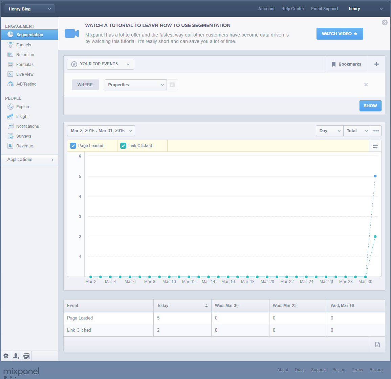
Task: Click the Funnels funnel icon
Action: click(x=10, y=45)
